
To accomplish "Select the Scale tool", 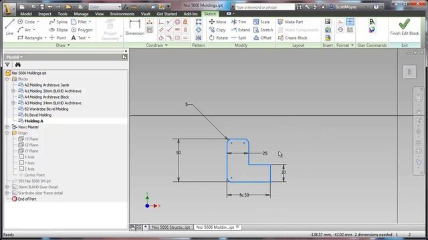I will pyautogui.click(x=261, y=22).
